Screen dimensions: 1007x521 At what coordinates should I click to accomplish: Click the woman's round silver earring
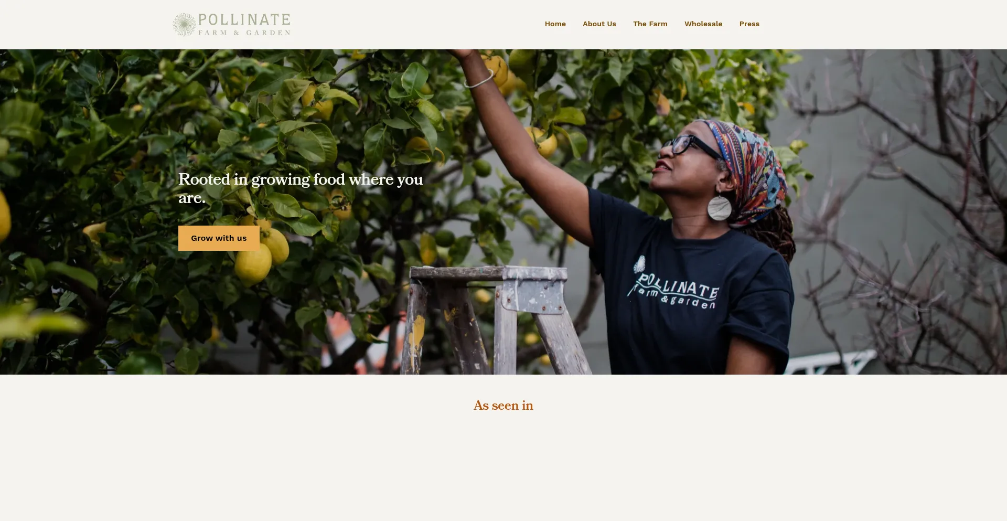point(719,207)
